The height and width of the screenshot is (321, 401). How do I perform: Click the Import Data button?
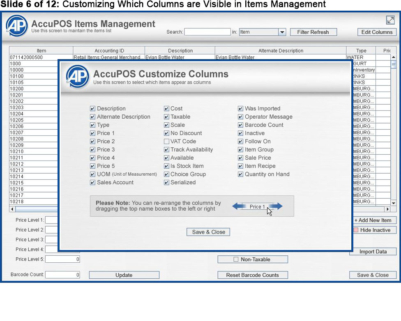pyautogui.click(x=373, y=252)
